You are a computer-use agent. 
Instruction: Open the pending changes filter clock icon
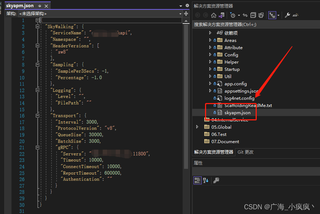(232, 15)
